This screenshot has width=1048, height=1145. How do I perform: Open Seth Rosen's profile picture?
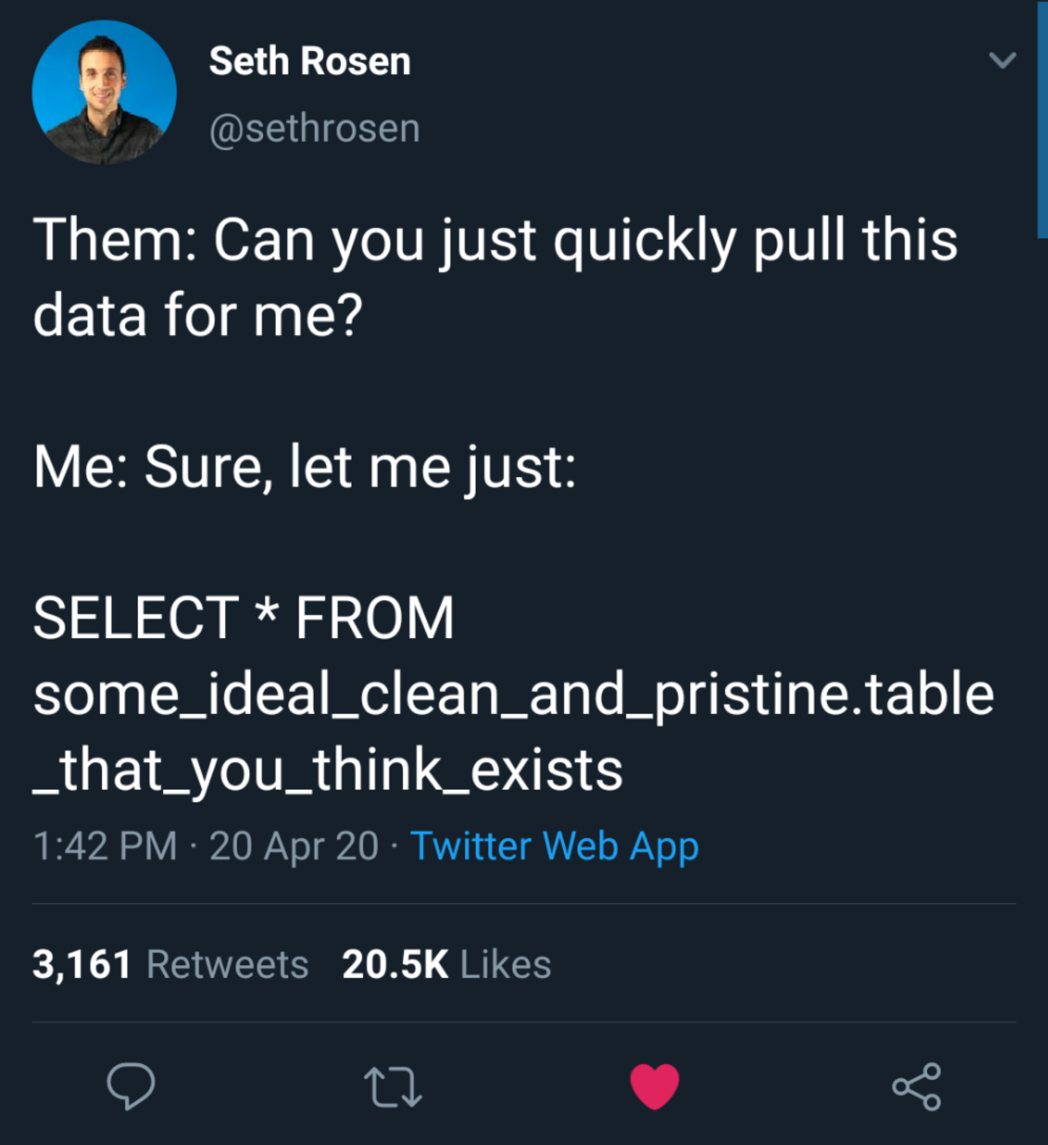(104, 92)
